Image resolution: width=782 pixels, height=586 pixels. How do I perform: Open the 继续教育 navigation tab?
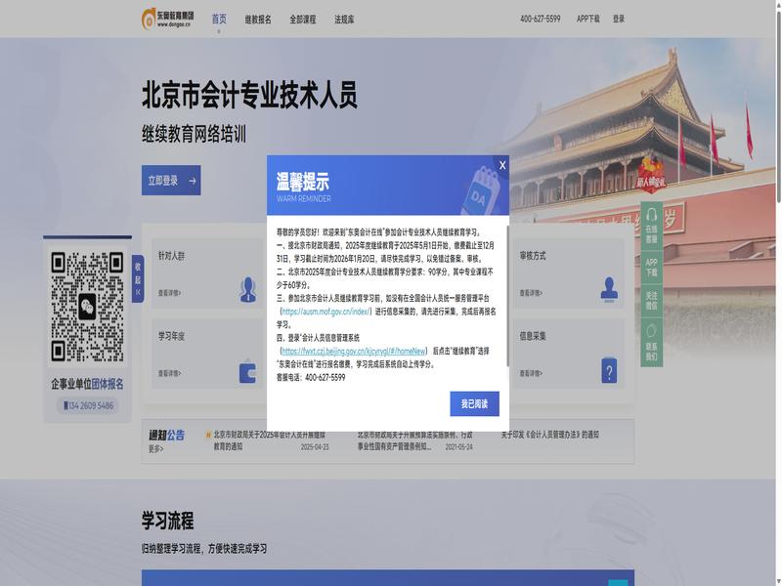click(x=258, y=19)
